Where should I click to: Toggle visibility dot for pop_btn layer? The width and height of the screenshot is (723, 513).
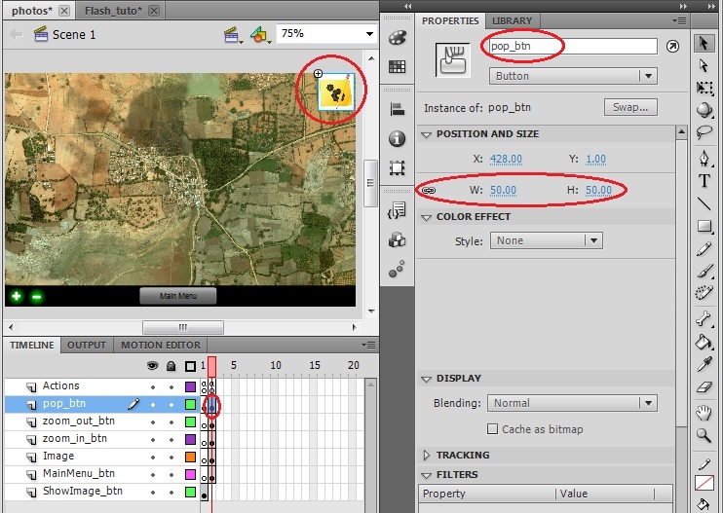pos(153,405)
